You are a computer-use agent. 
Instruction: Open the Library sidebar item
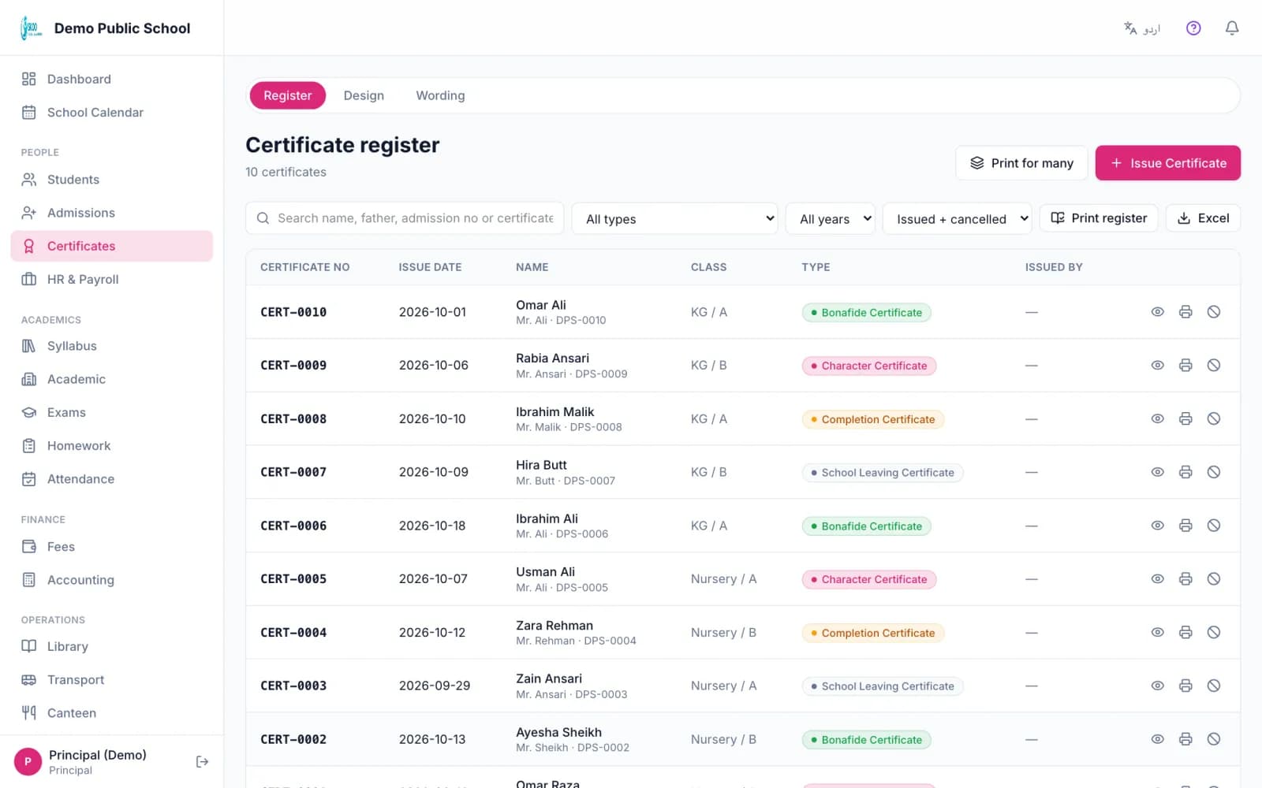tap(111, 646)
